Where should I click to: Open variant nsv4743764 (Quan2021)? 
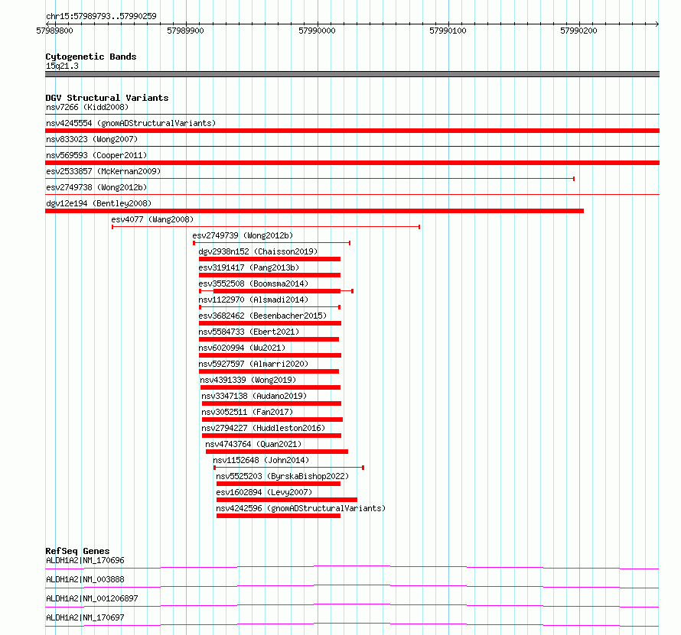tap(253, 444)
